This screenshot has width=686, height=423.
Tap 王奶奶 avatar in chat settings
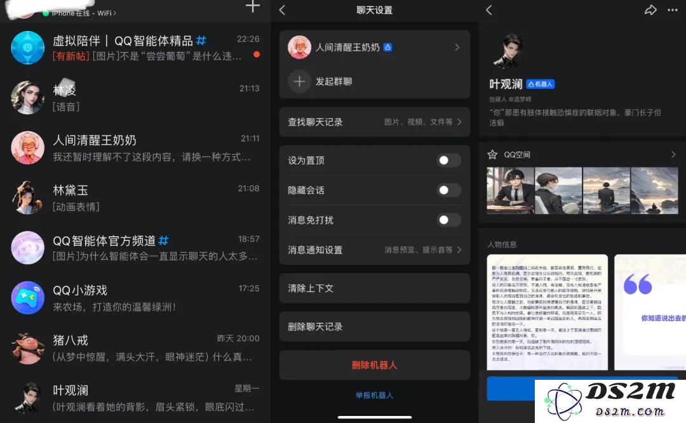[299, 47]
